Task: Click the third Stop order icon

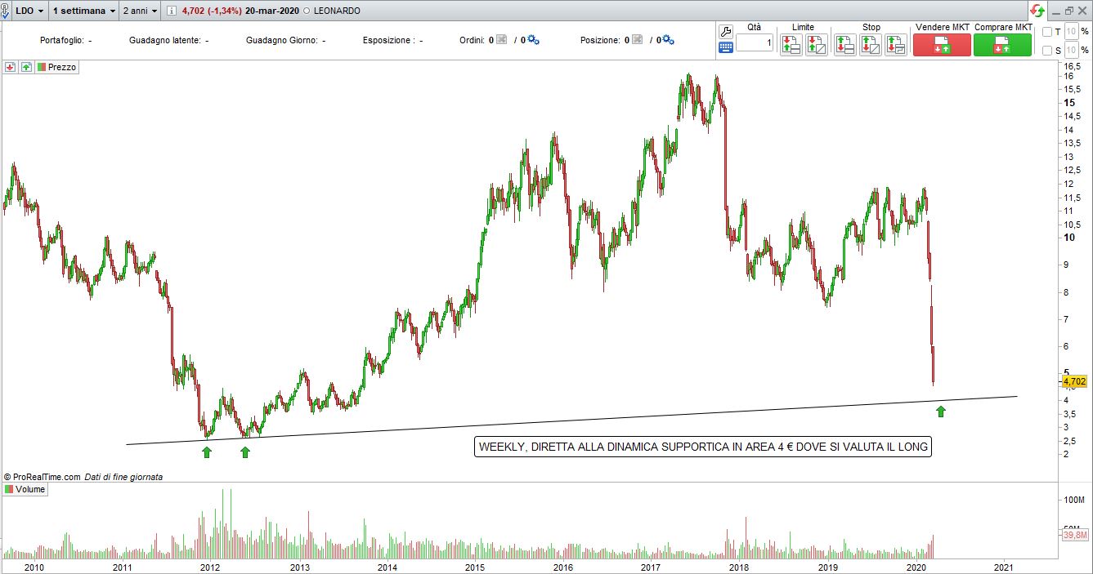Action: click(896, 45)
